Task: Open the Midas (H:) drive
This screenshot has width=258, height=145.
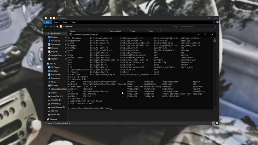Action: (x=55, y=114)
